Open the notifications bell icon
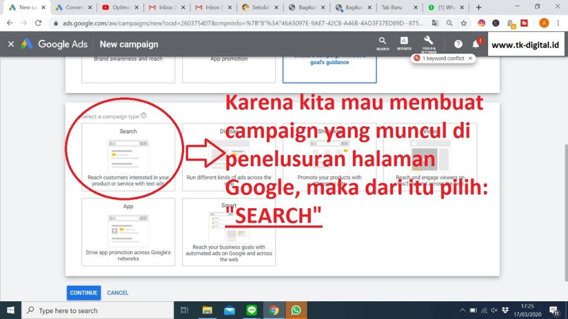 [475, 44]
